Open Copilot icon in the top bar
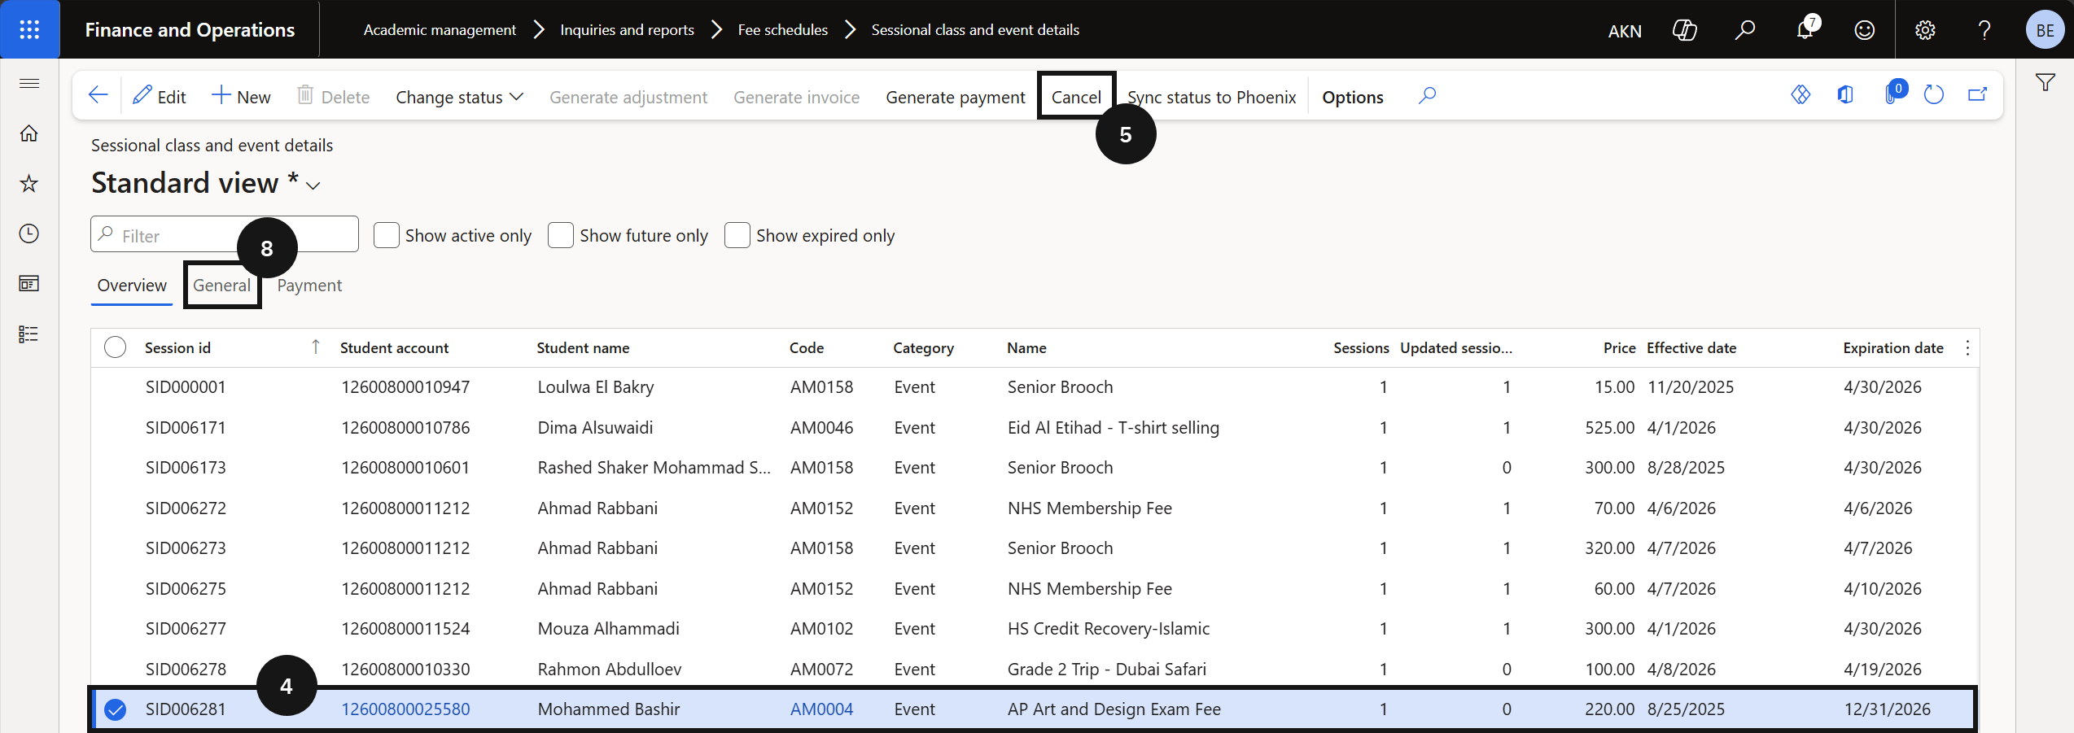 [1684, 30]
